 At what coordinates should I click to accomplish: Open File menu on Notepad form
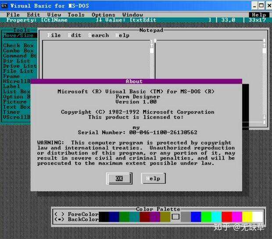54,35
